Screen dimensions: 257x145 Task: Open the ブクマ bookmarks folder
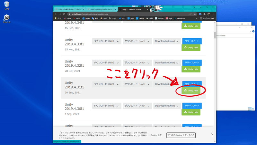(58, 19)
